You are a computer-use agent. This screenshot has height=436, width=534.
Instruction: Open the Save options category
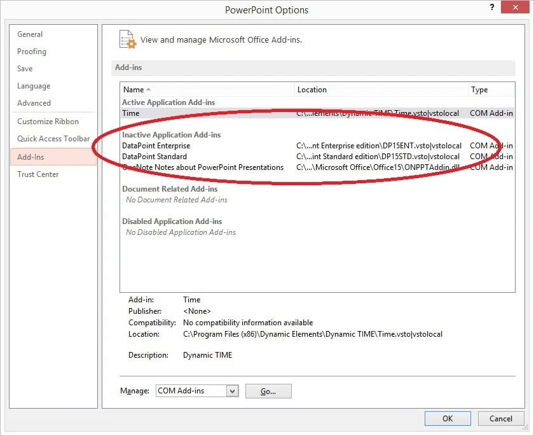click(x=25, y=69)
